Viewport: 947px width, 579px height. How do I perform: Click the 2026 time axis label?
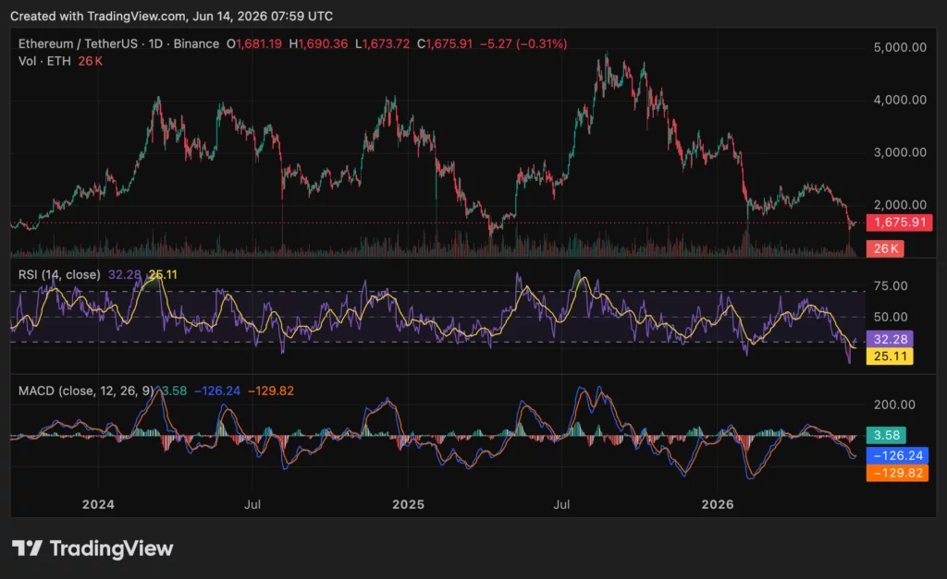tap(718, 504)
